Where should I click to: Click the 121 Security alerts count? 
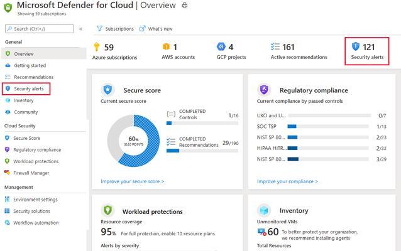tap(369, 47)
